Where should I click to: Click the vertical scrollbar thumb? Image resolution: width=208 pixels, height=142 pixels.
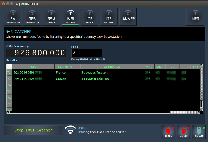[201, 104]
